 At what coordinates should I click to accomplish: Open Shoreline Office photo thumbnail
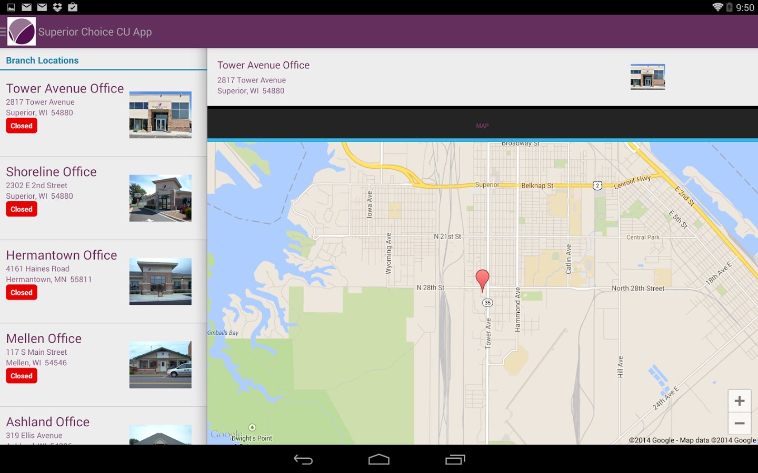coord(161,198)
